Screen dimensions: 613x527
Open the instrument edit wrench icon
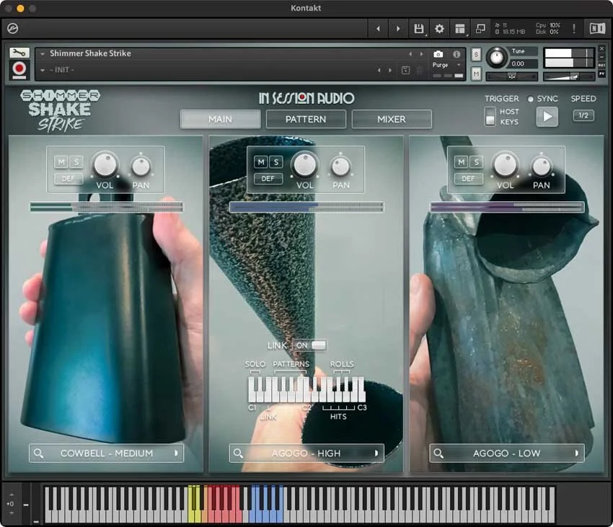19,53
